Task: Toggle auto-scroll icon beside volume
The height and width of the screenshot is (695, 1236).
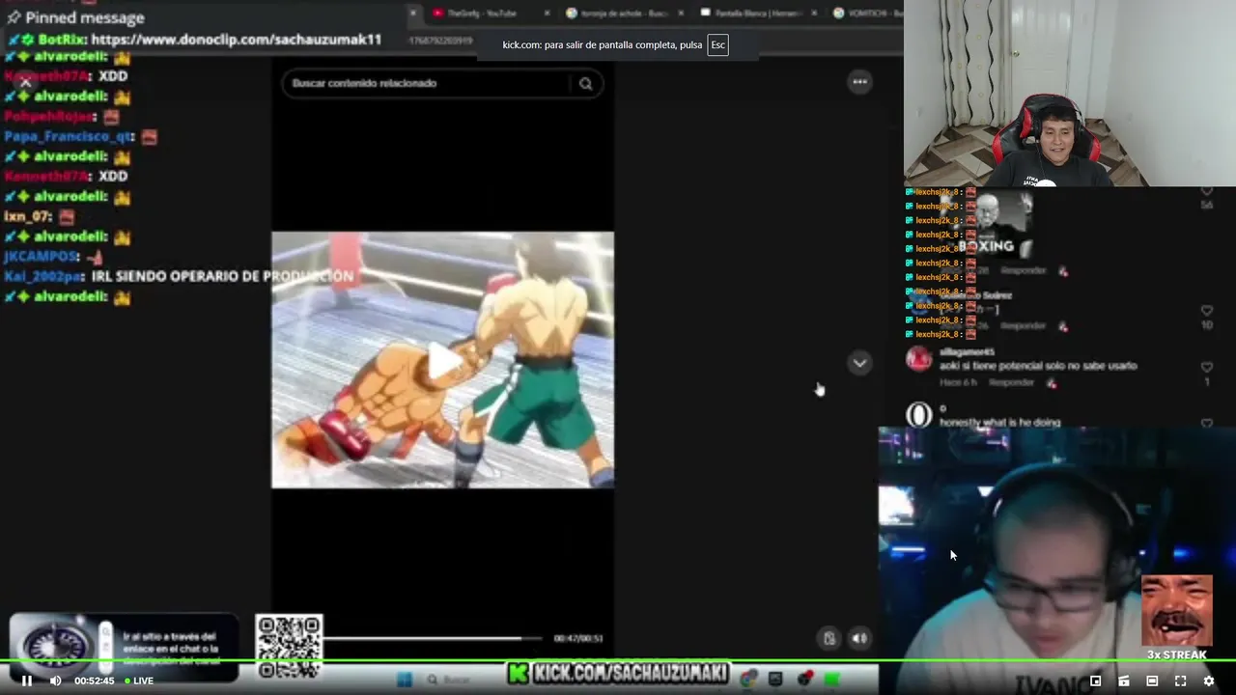Action: coord(829,638)
